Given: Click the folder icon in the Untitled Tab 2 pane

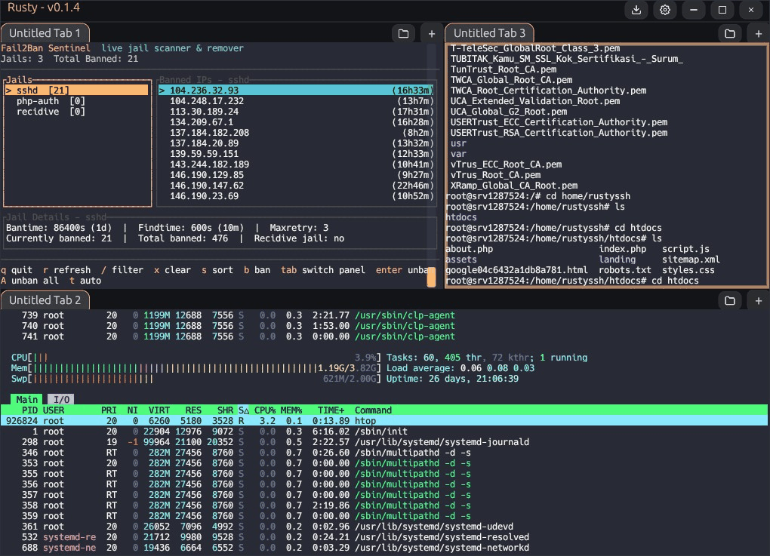Looking at the screenshot, I should [729, 300].
